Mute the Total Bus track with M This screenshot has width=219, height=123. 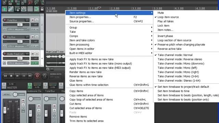point(33,20)
